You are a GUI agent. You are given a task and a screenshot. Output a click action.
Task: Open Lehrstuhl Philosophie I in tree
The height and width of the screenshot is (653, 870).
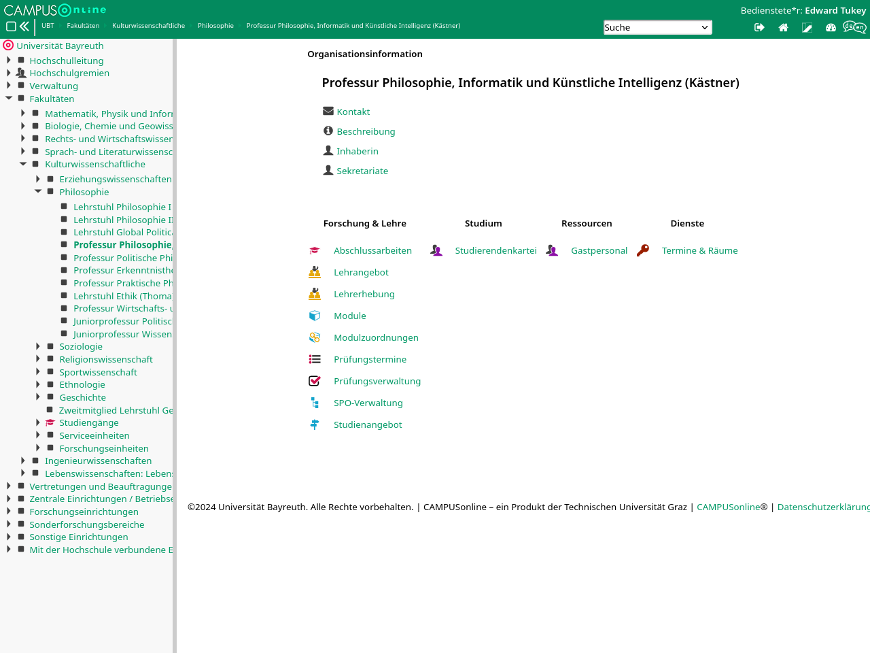click(122, 207)
